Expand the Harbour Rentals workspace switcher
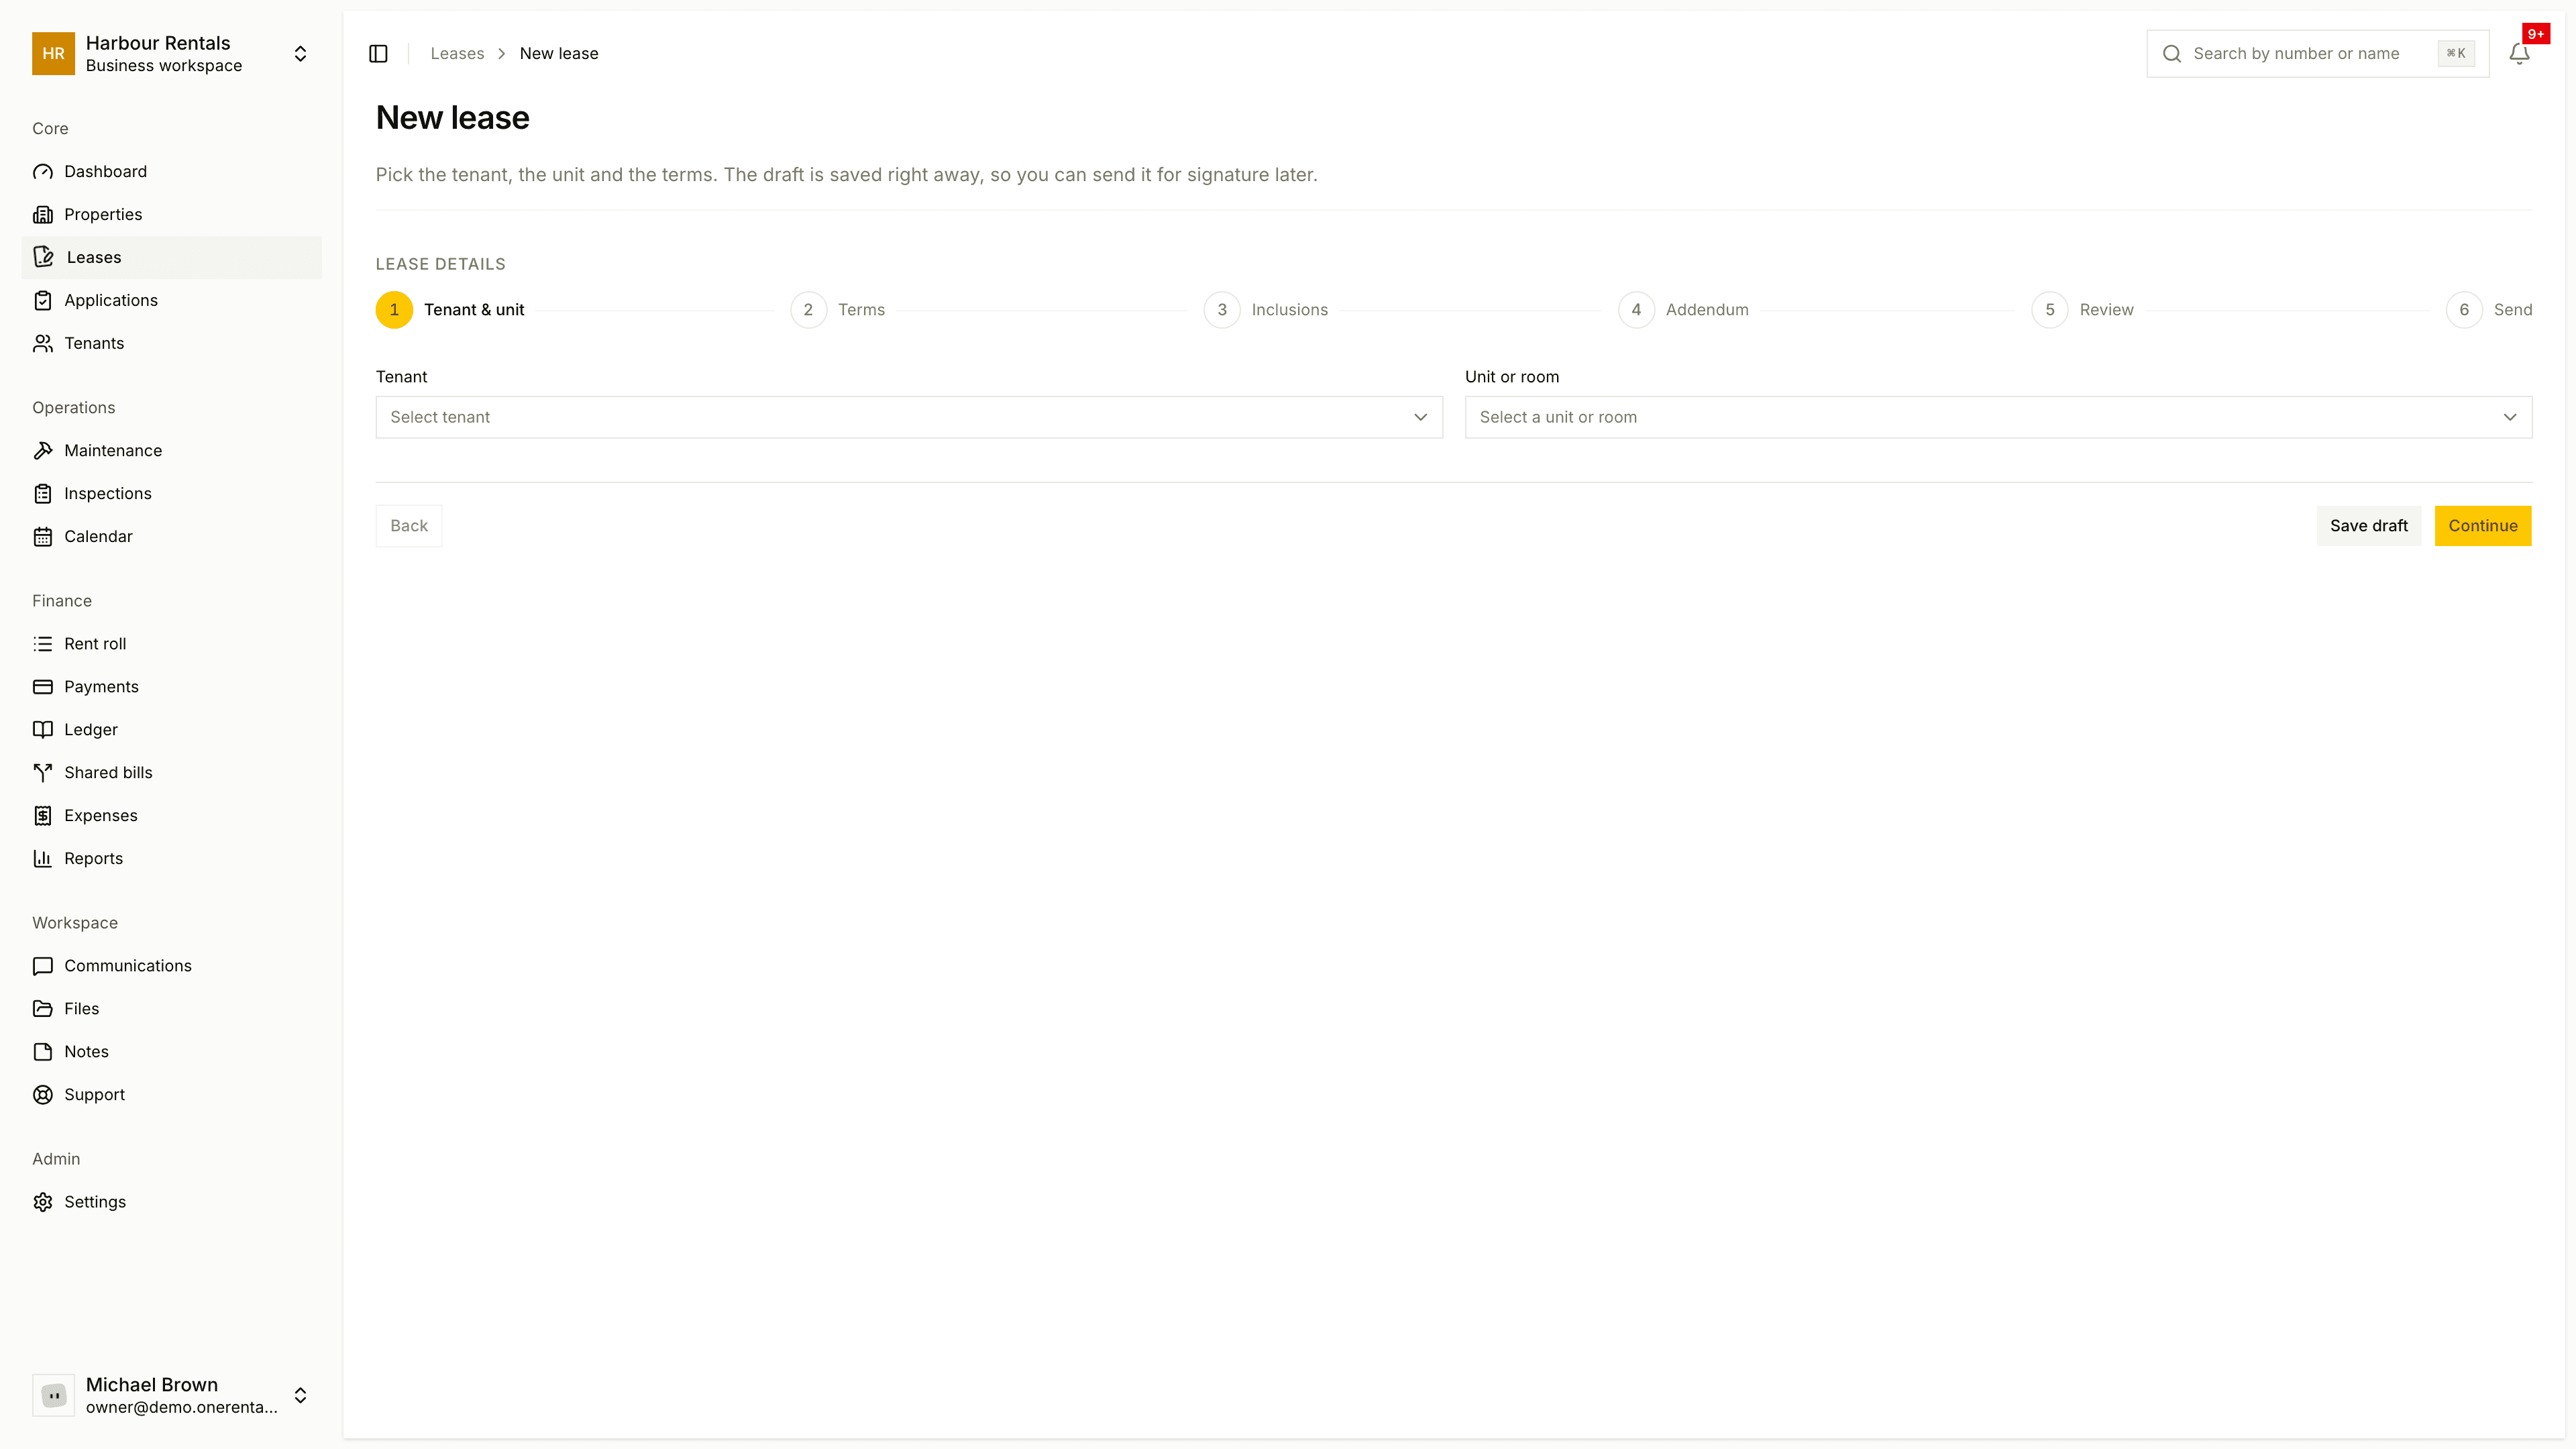2576x1449 pixels. pos(300,54)
